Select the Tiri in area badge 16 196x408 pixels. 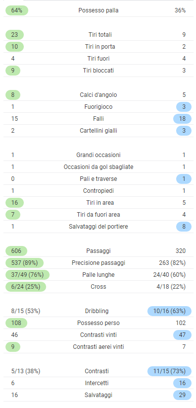click(14, 203)
